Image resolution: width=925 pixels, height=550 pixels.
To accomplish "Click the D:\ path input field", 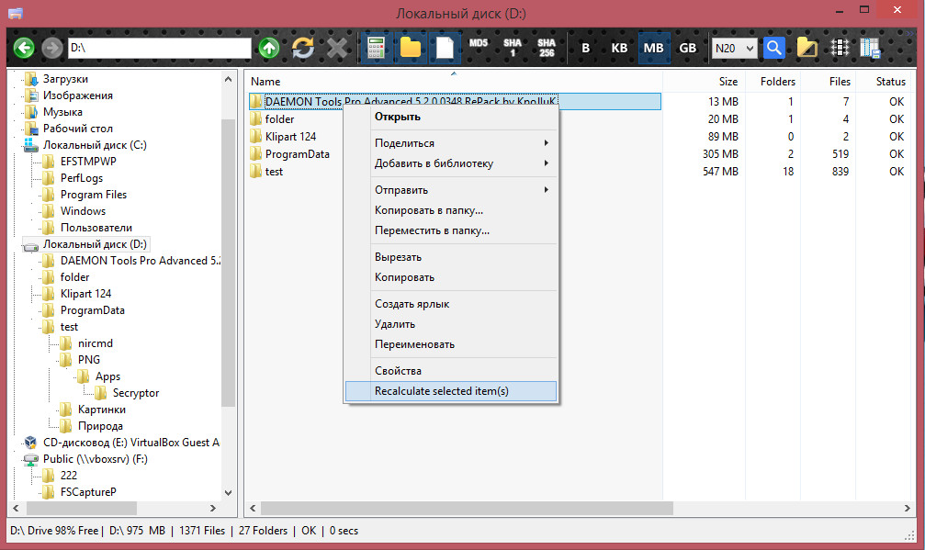I will tap(159, 48).
